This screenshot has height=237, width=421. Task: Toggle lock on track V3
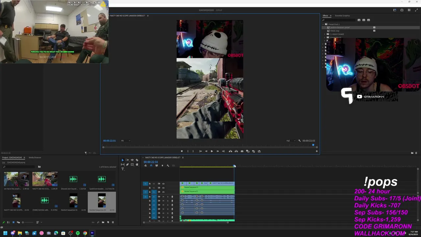[x=150, y=184]
